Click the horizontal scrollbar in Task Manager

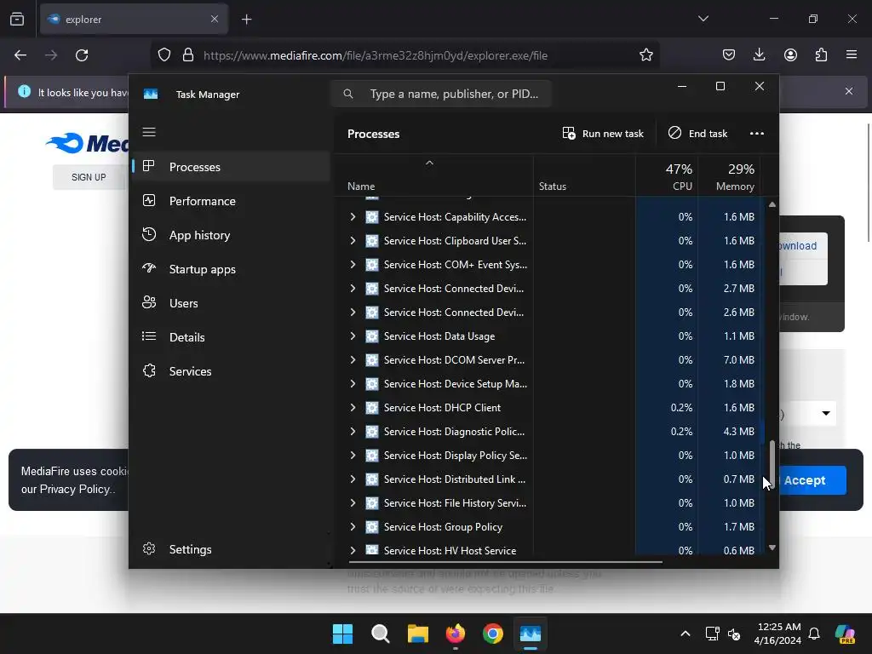click(x=506, y=562)
